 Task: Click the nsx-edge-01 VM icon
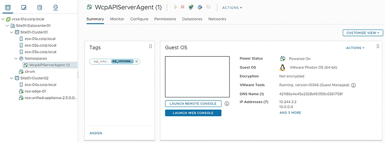coord(21,91)
